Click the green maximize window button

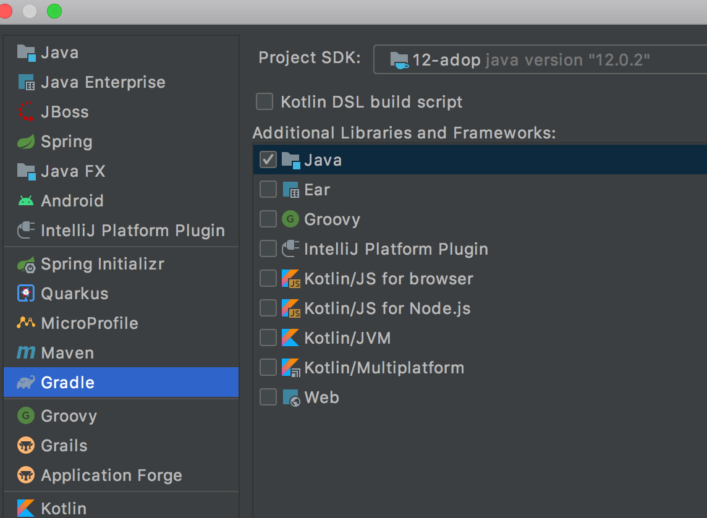(54, 11)
